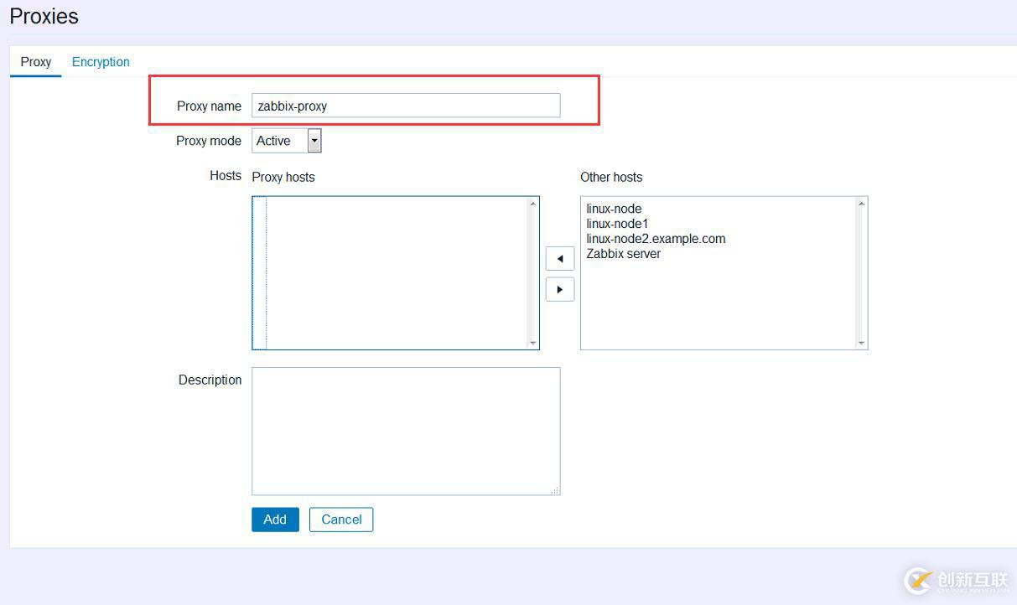The image size is (1017, 605).
Task: Click the Proxy name input field
Action: coord(406,106)
